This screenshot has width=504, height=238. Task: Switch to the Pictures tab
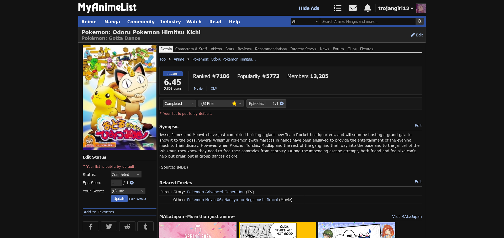click(367, 49)
